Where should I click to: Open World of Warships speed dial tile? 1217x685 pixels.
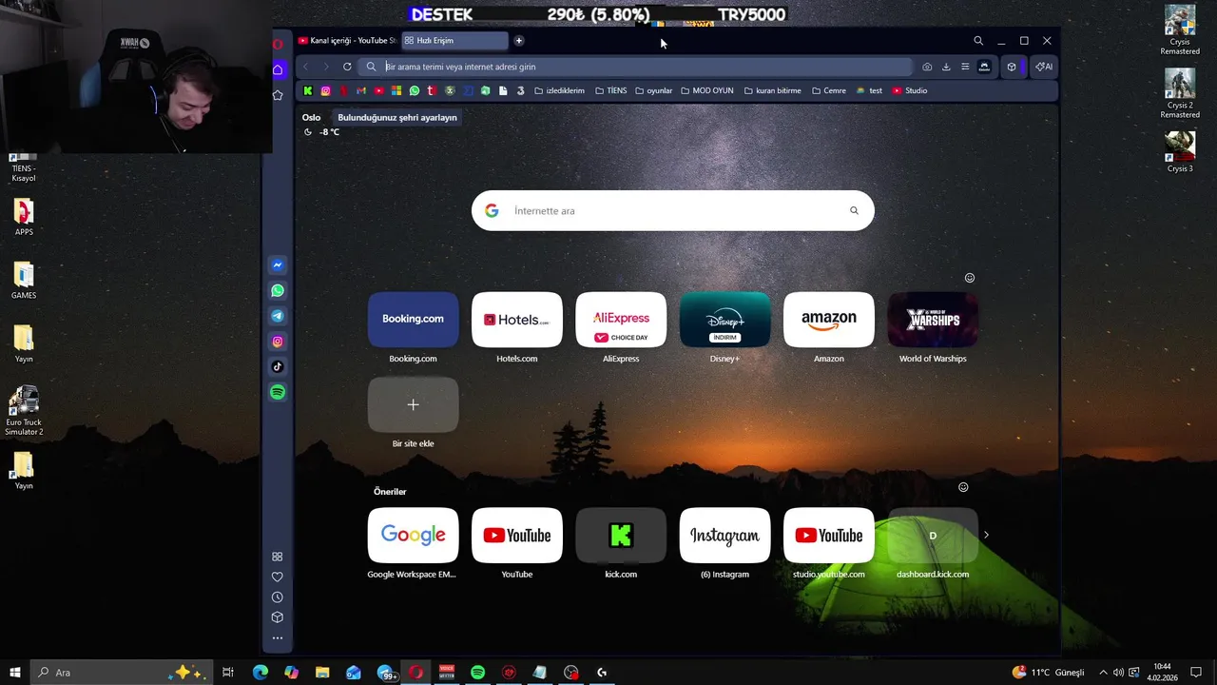(933, 320)
